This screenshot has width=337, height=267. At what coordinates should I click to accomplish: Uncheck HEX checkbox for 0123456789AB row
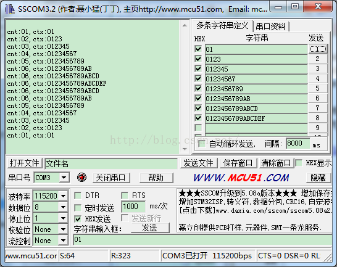click(198, 99)
